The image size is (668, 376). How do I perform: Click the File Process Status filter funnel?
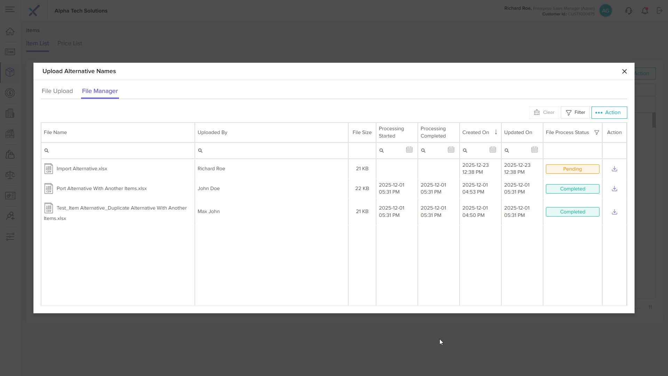tap(597, 132)
